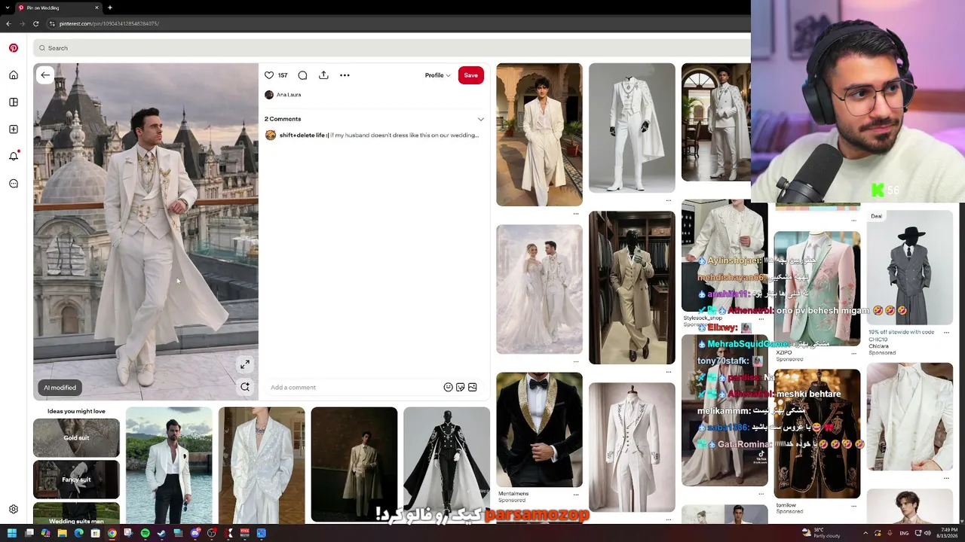Open the boards icon in the sidebar
The height and width of the screenshot is (542, 965).
[x=14, y=102]
